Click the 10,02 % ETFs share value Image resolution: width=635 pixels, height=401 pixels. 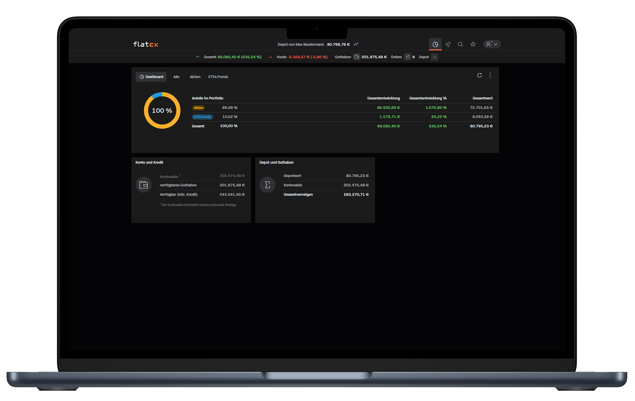point(230,117)
